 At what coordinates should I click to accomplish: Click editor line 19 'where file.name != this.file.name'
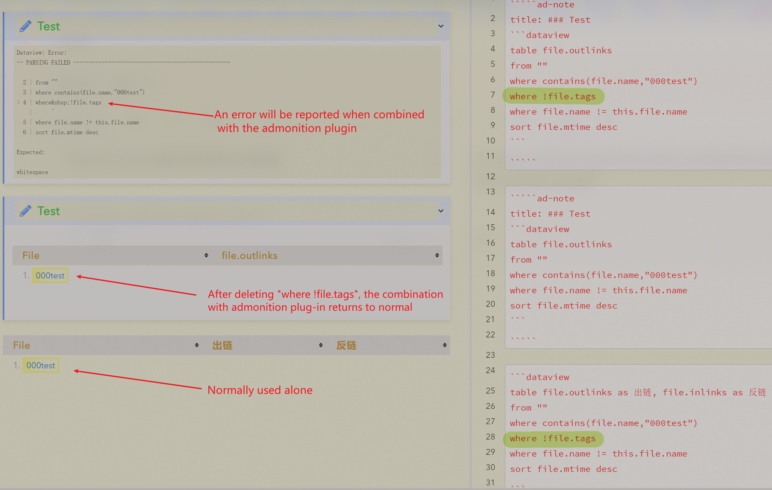pyautogui.click(x=599, y=290)
